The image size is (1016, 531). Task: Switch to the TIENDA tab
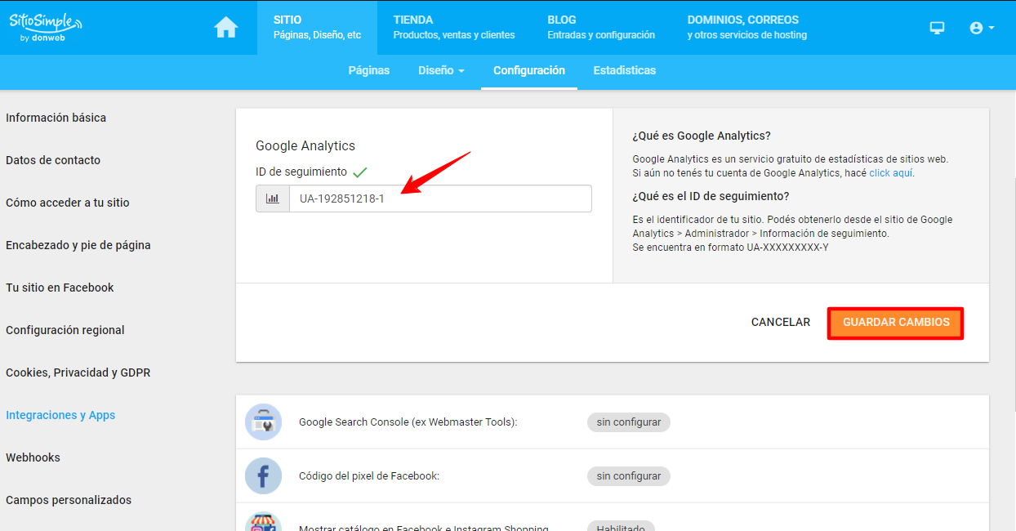point(454,27)
